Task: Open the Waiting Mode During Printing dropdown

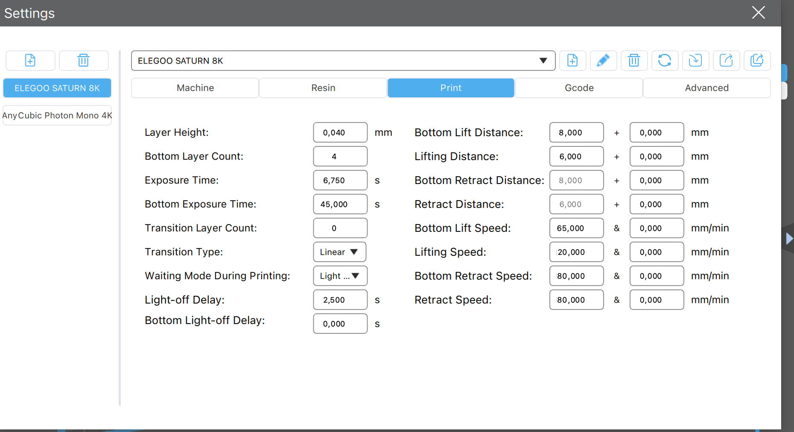Action: tap(340, 276)
